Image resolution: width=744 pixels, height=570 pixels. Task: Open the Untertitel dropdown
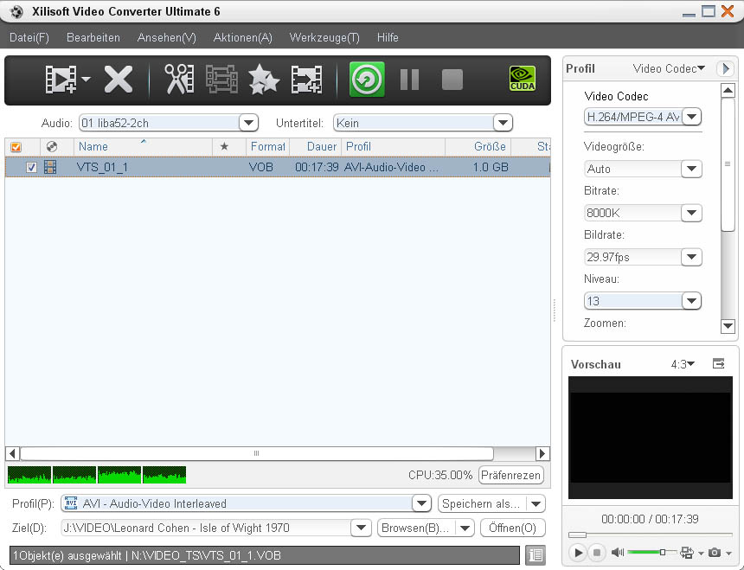[x=503, y=123]
